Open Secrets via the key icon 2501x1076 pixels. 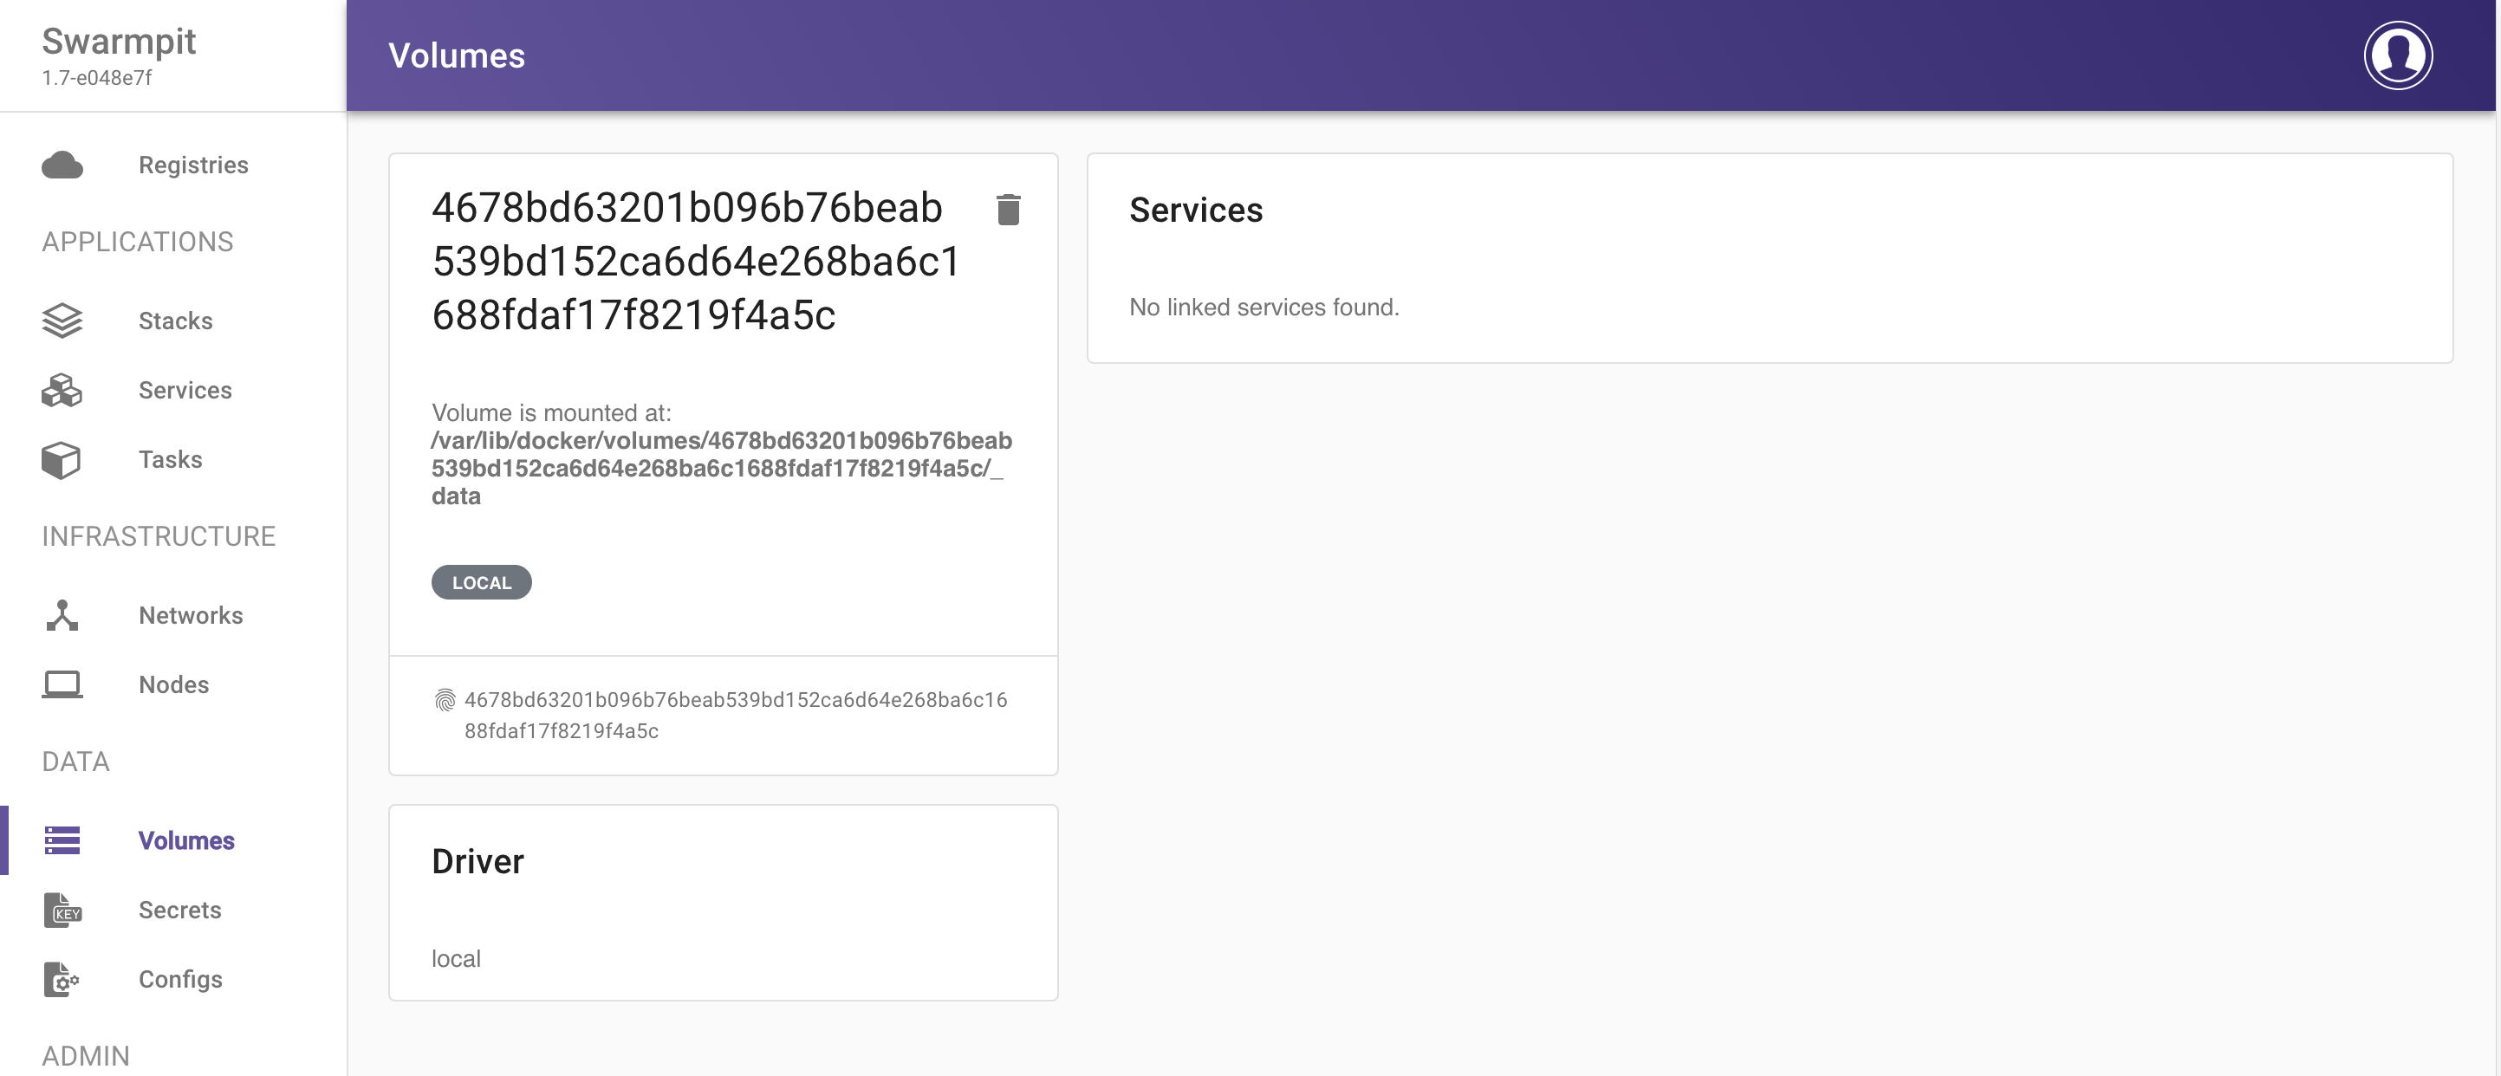point(62,910)
